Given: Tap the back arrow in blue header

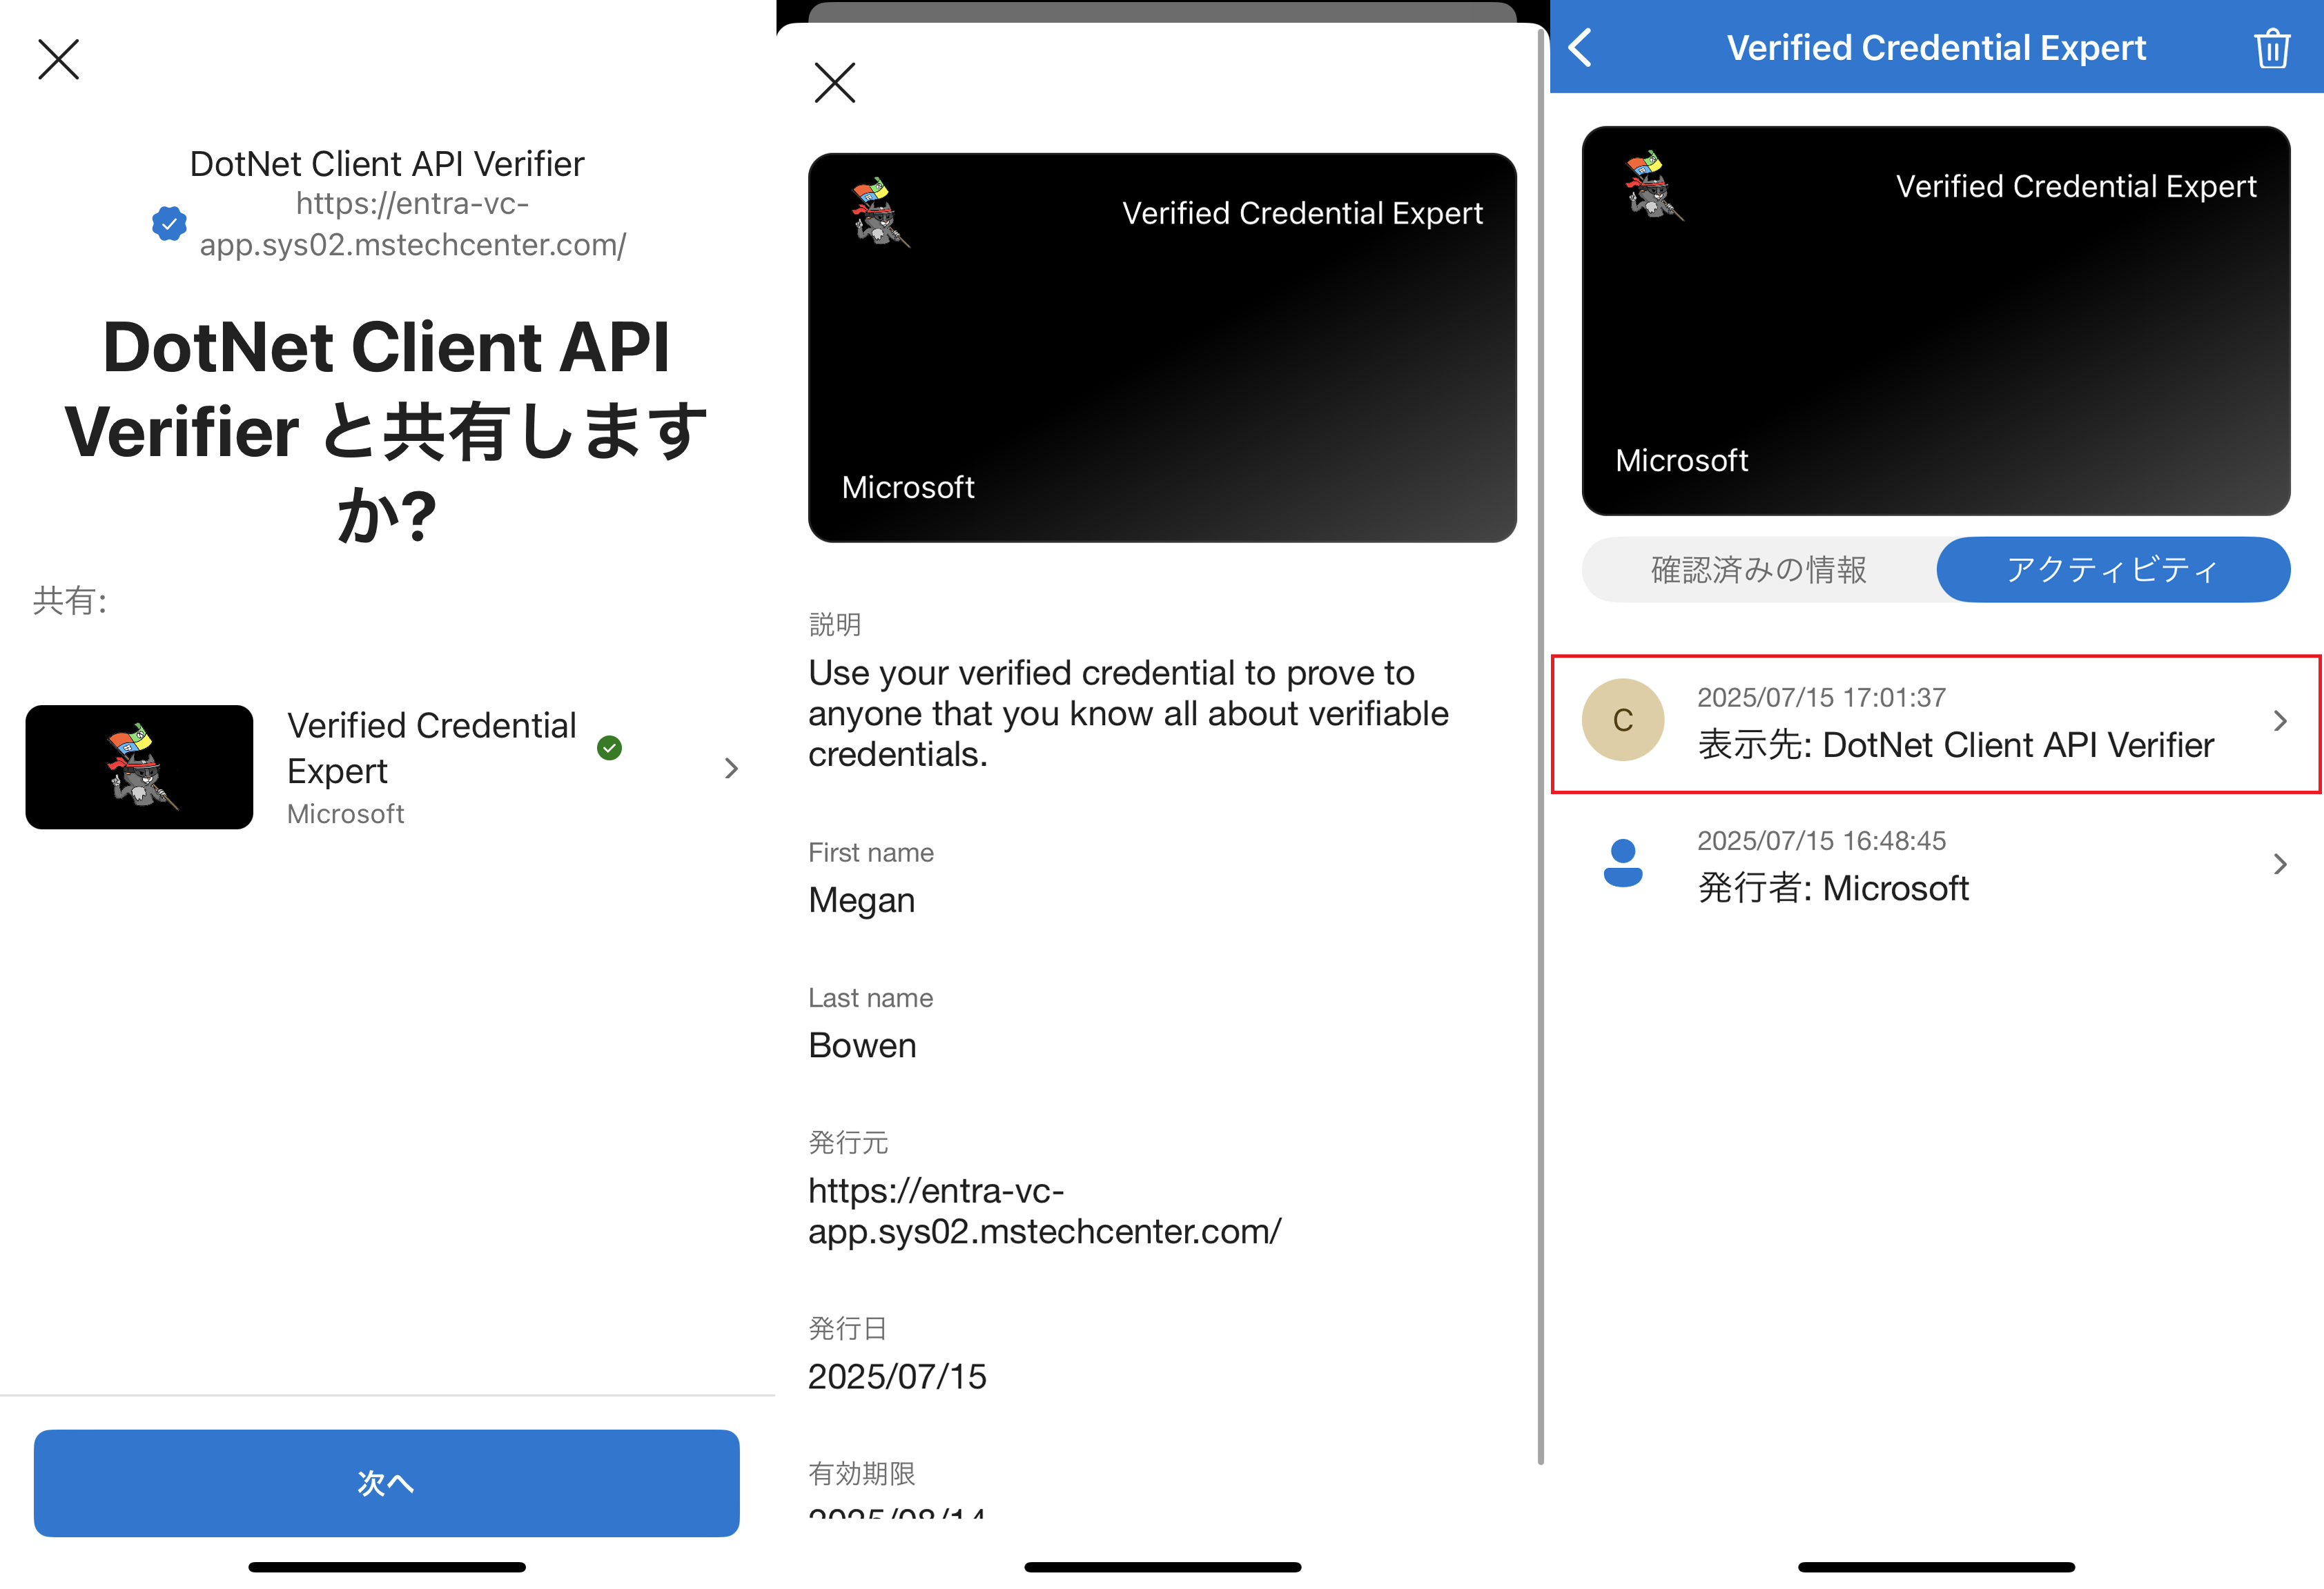Looking at the screenshot, I should click(x=1581, y=47).
